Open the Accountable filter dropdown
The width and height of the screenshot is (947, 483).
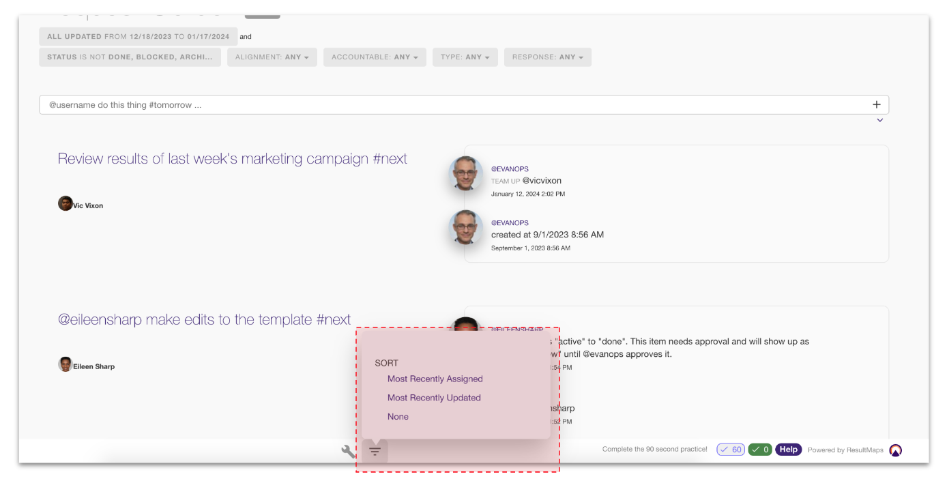coord(375,57)
